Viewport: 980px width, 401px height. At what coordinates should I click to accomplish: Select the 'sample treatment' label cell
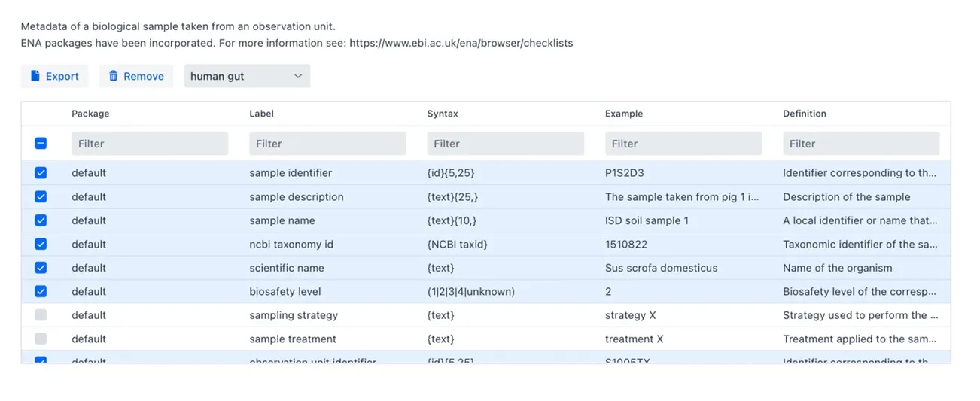(x=293, y=339)
